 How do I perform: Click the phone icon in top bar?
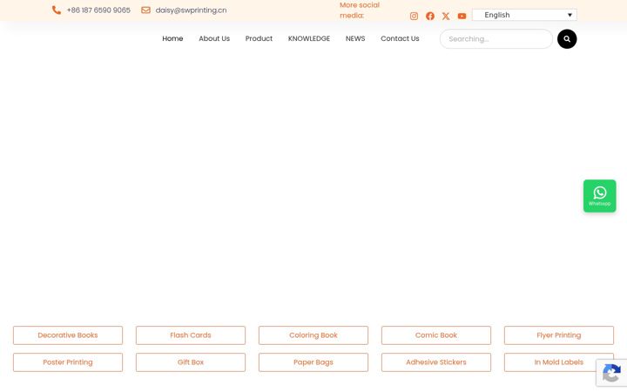click(x=57, y=10)
